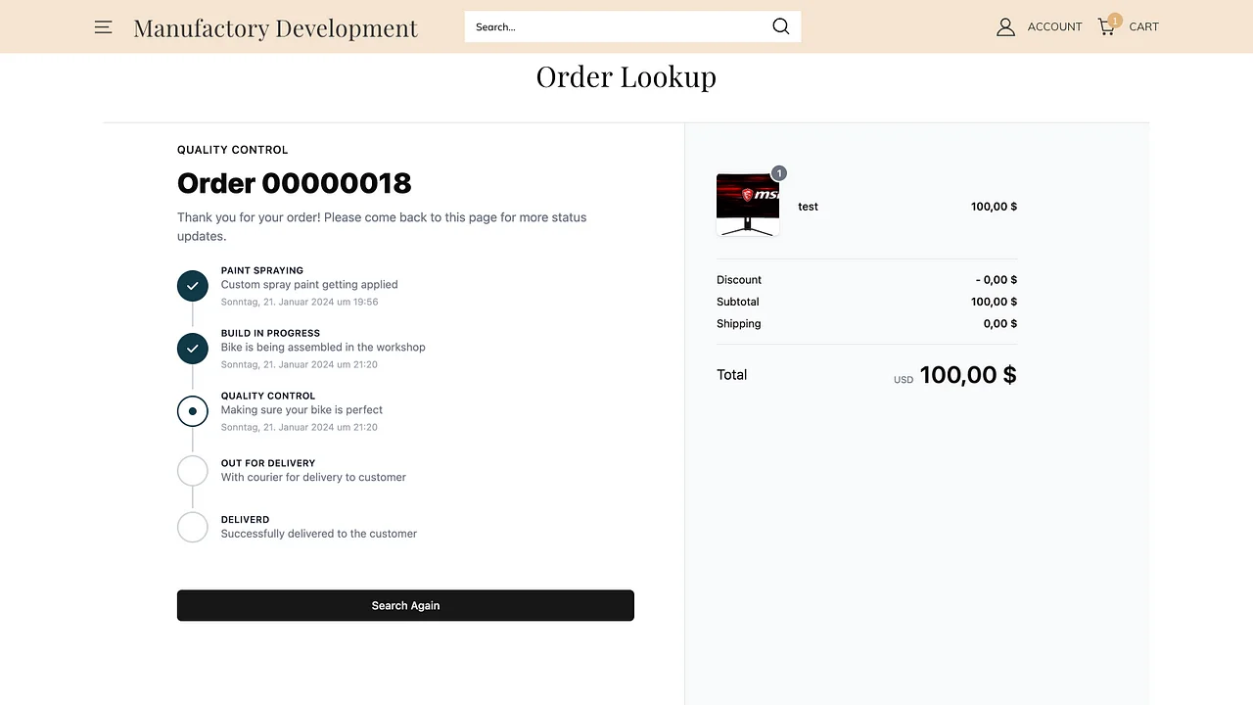Open the shopping cart icon
The height and width of the screenshot is (705, 1253).
coord(1105,26)
